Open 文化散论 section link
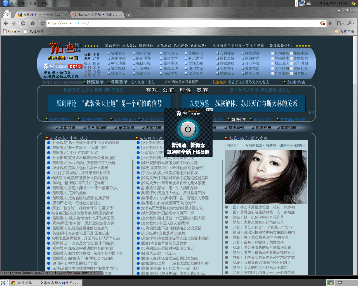The height and width of the screenshot is (286, 358). 170,53
